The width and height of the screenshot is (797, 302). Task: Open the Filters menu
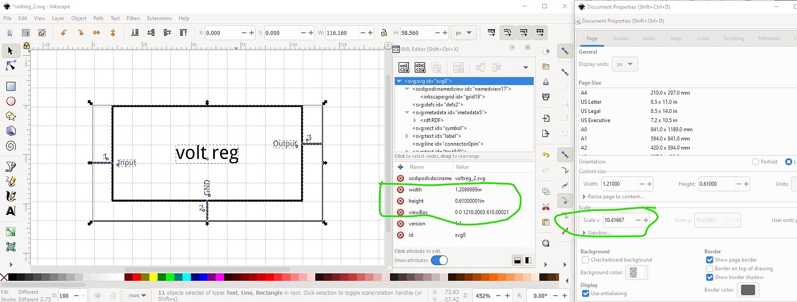[132, 18]
